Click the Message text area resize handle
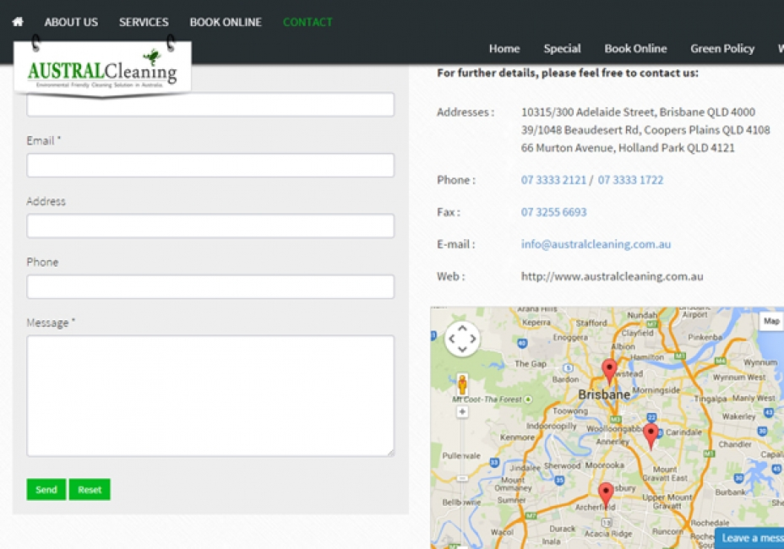784x549 pixels. click(x=390, y=453)
